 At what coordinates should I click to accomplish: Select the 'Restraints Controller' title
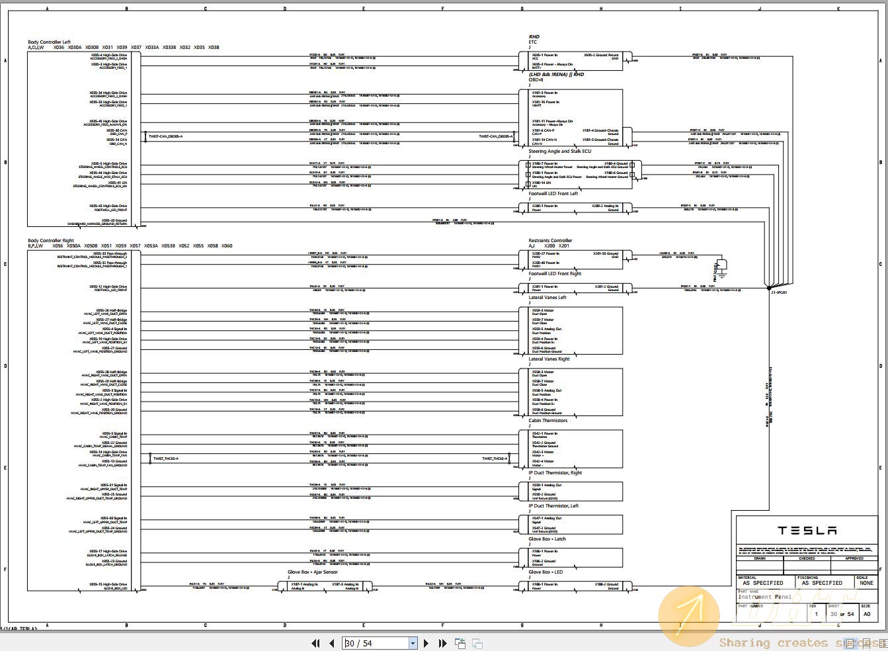[x=550, y=240]
